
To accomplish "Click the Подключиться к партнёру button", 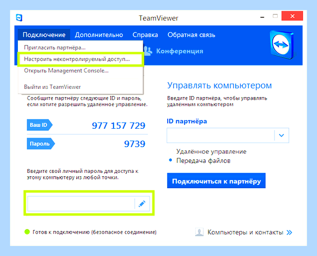I will coord(216,181).
